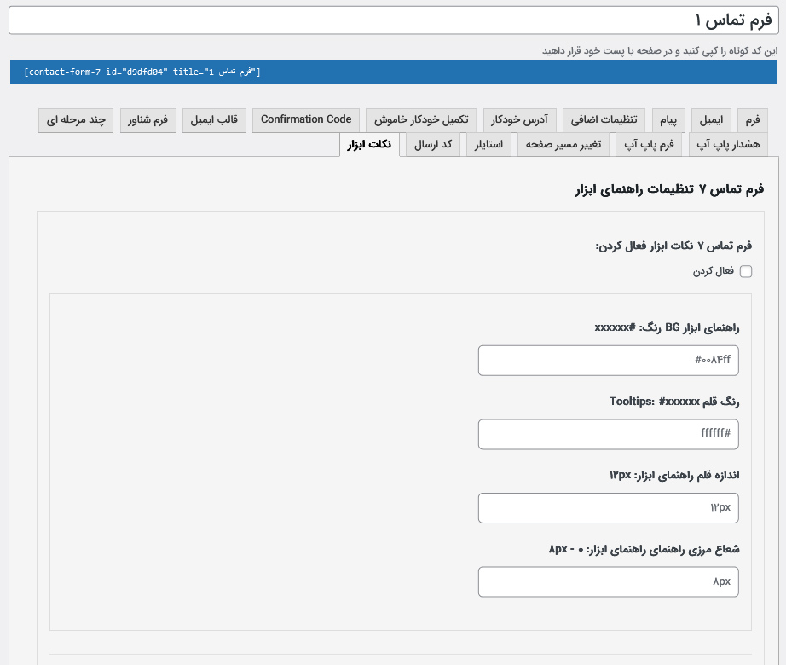Switch to the استایلر tab
The width and height of the screenshot is (786, 665).
(x=488, y=145)
